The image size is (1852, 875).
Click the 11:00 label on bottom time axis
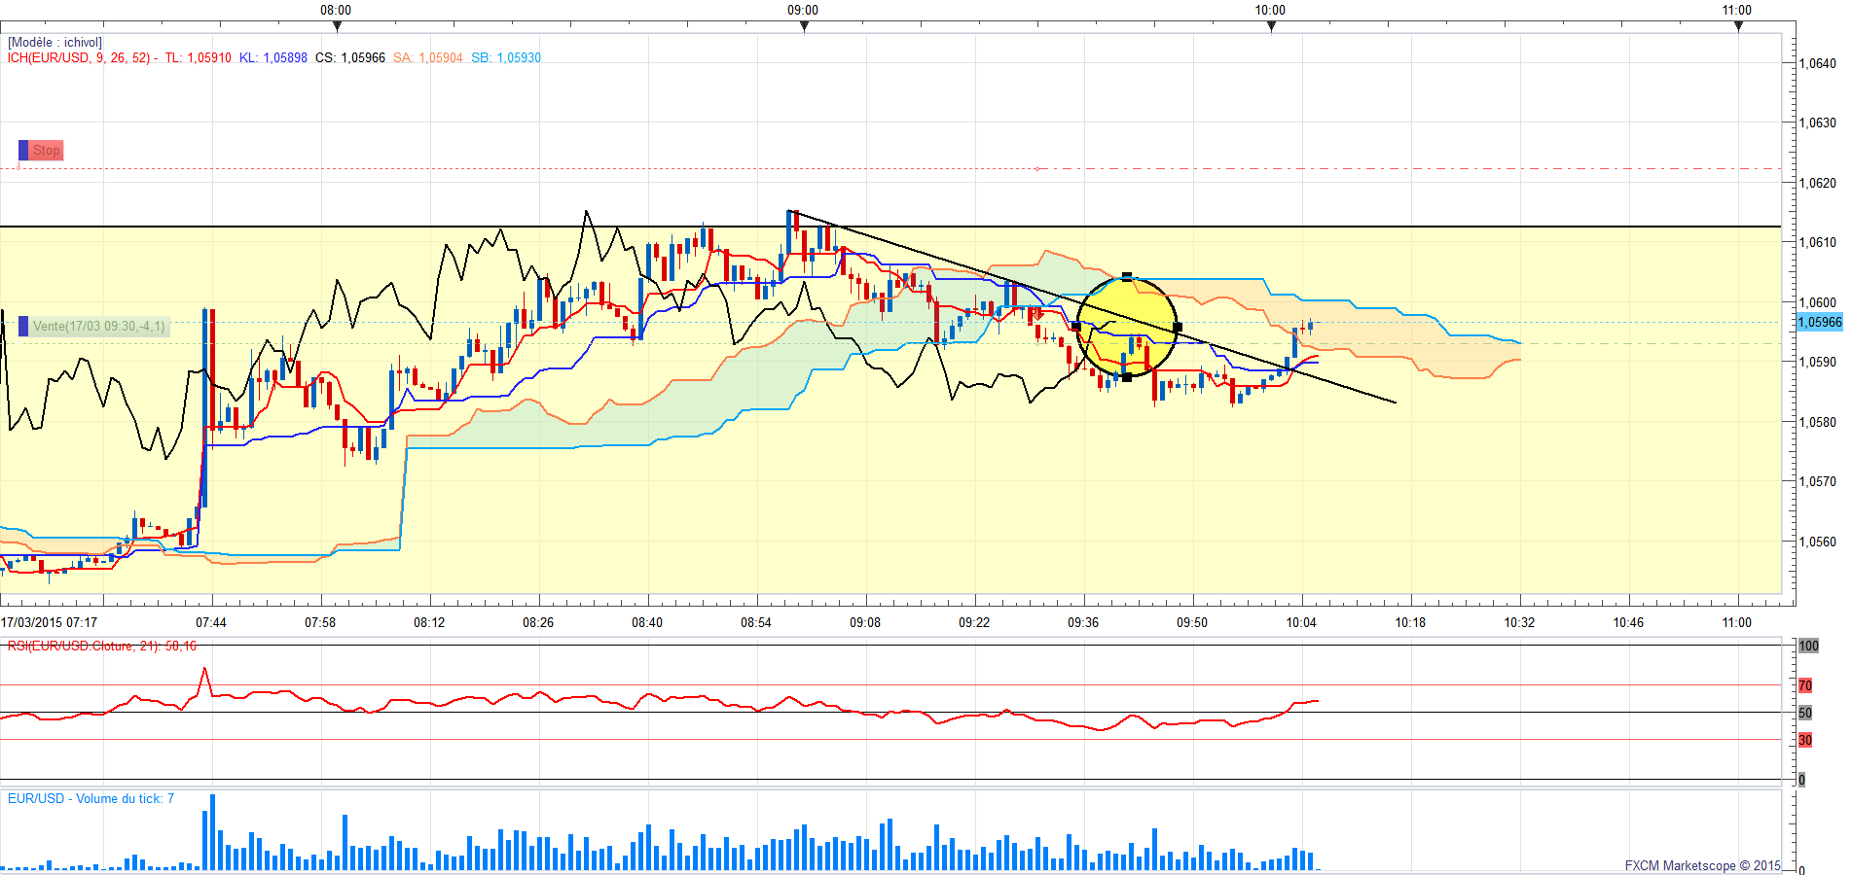pyautogui.click(x=1737, y=622)
